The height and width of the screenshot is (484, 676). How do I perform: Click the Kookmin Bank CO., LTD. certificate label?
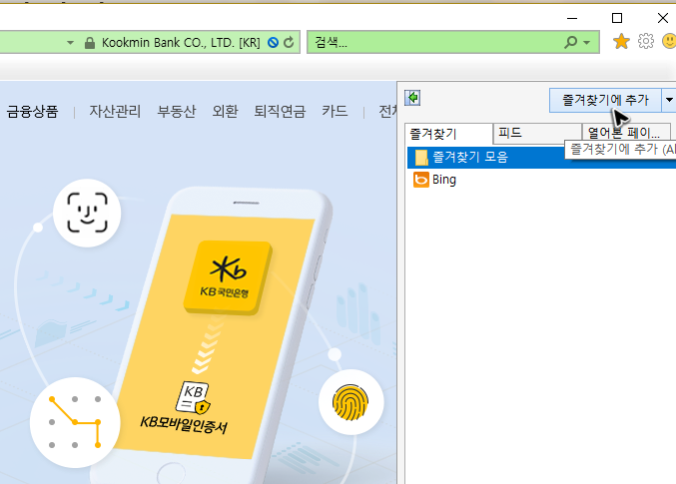(181, 43)
